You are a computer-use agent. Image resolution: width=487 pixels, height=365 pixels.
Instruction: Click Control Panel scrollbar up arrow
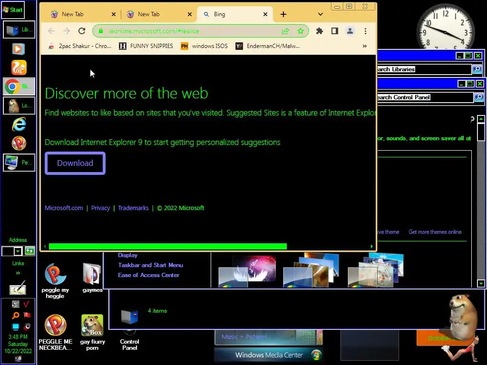481,119
